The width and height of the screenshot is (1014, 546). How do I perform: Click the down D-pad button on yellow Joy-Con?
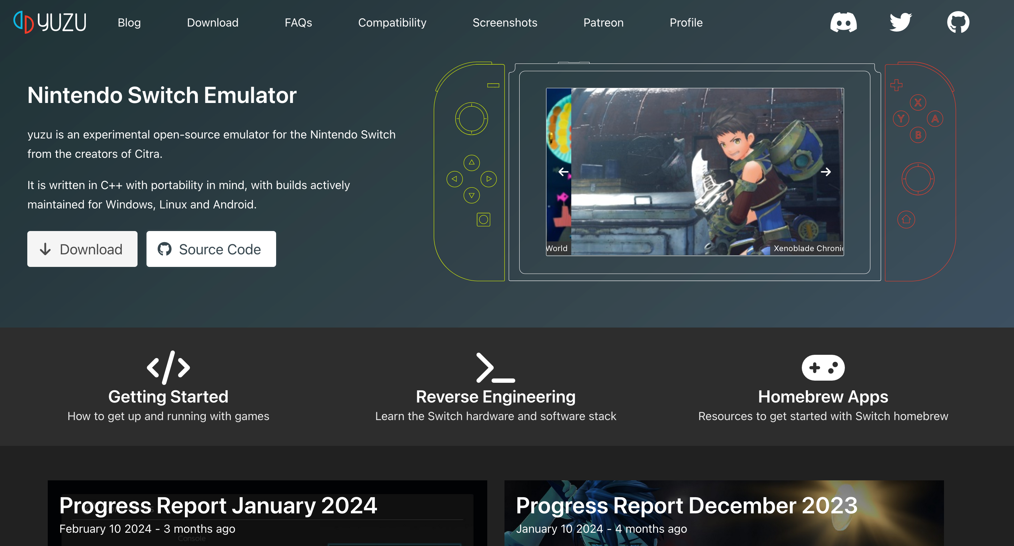pyautogui.click(x=471, y=195)
